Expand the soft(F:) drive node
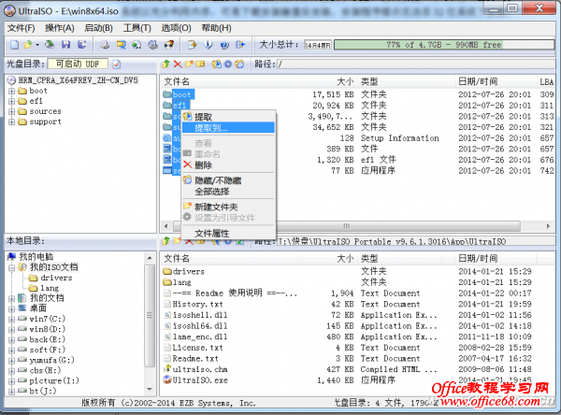 (12, 350)
